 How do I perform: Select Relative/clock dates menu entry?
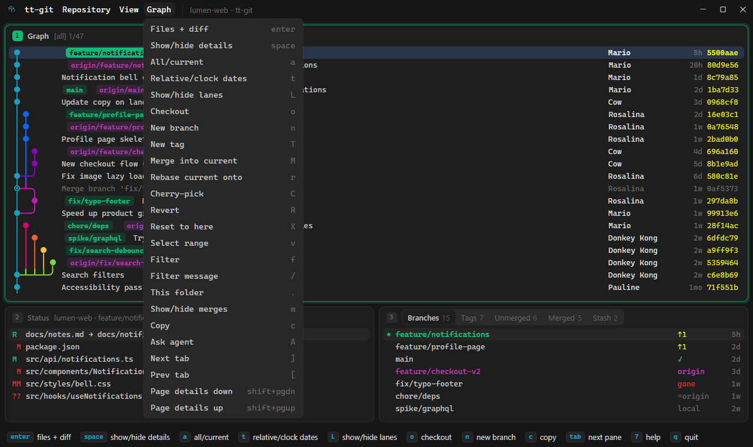[223, 78]
